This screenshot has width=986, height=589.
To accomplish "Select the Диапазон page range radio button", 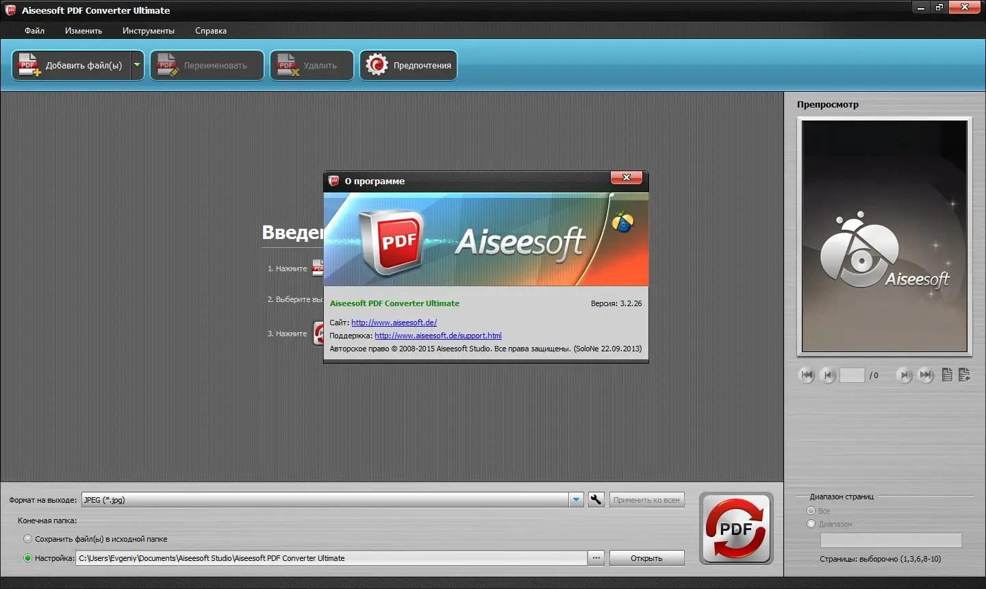I will click(x=811, y=524).
